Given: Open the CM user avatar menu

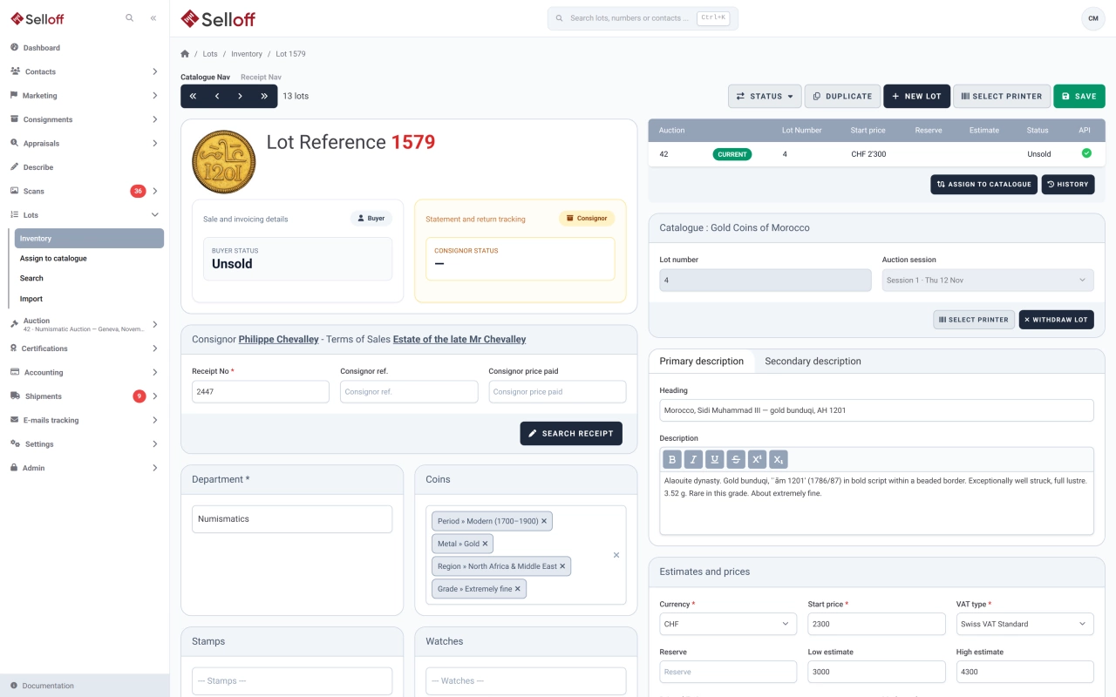Looking at the screenshot, I should (x=1093, y=18).
